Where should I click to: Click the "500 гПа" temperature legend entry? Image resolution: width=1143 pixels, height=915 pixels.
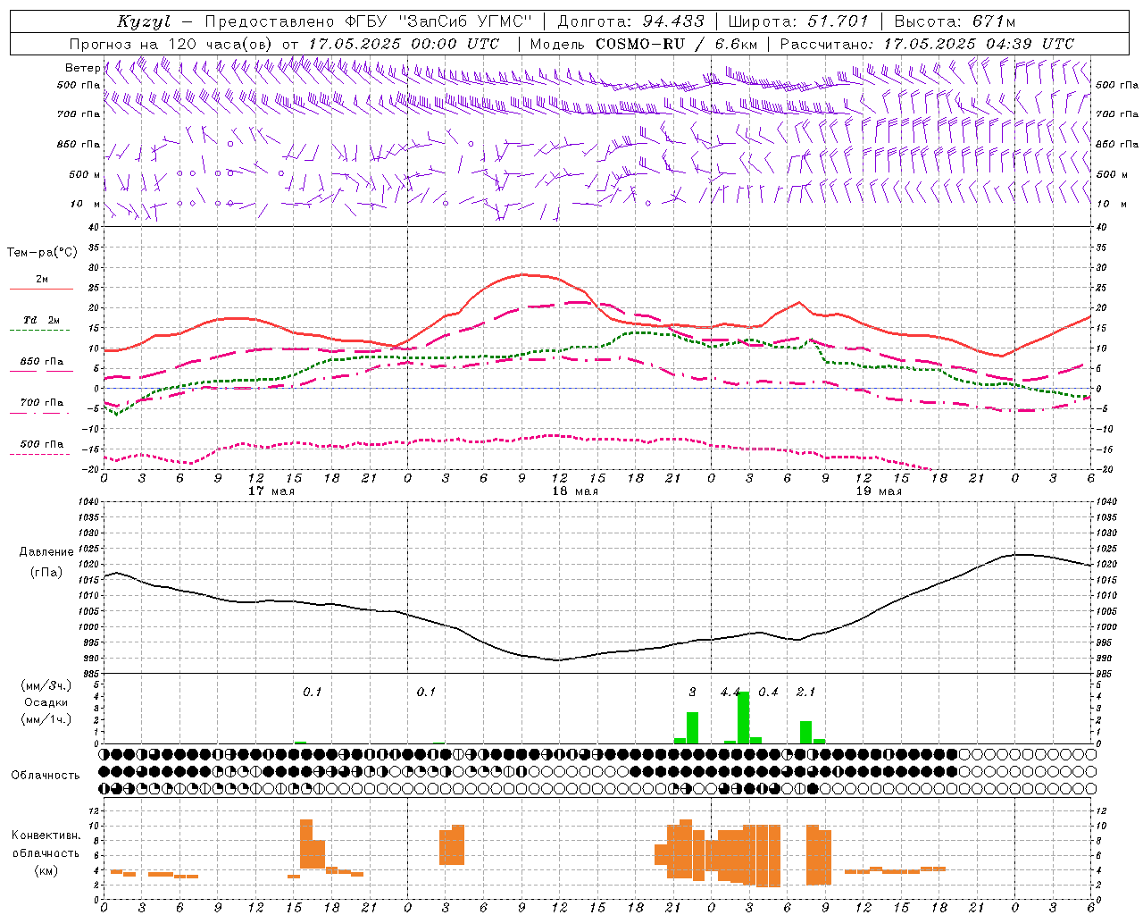point(41,444)
